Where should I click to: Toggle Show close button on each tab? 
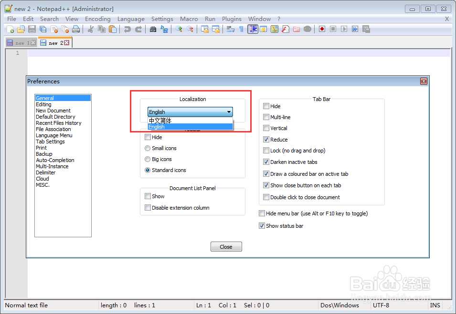pyautogui.click(x=266, y=185)
